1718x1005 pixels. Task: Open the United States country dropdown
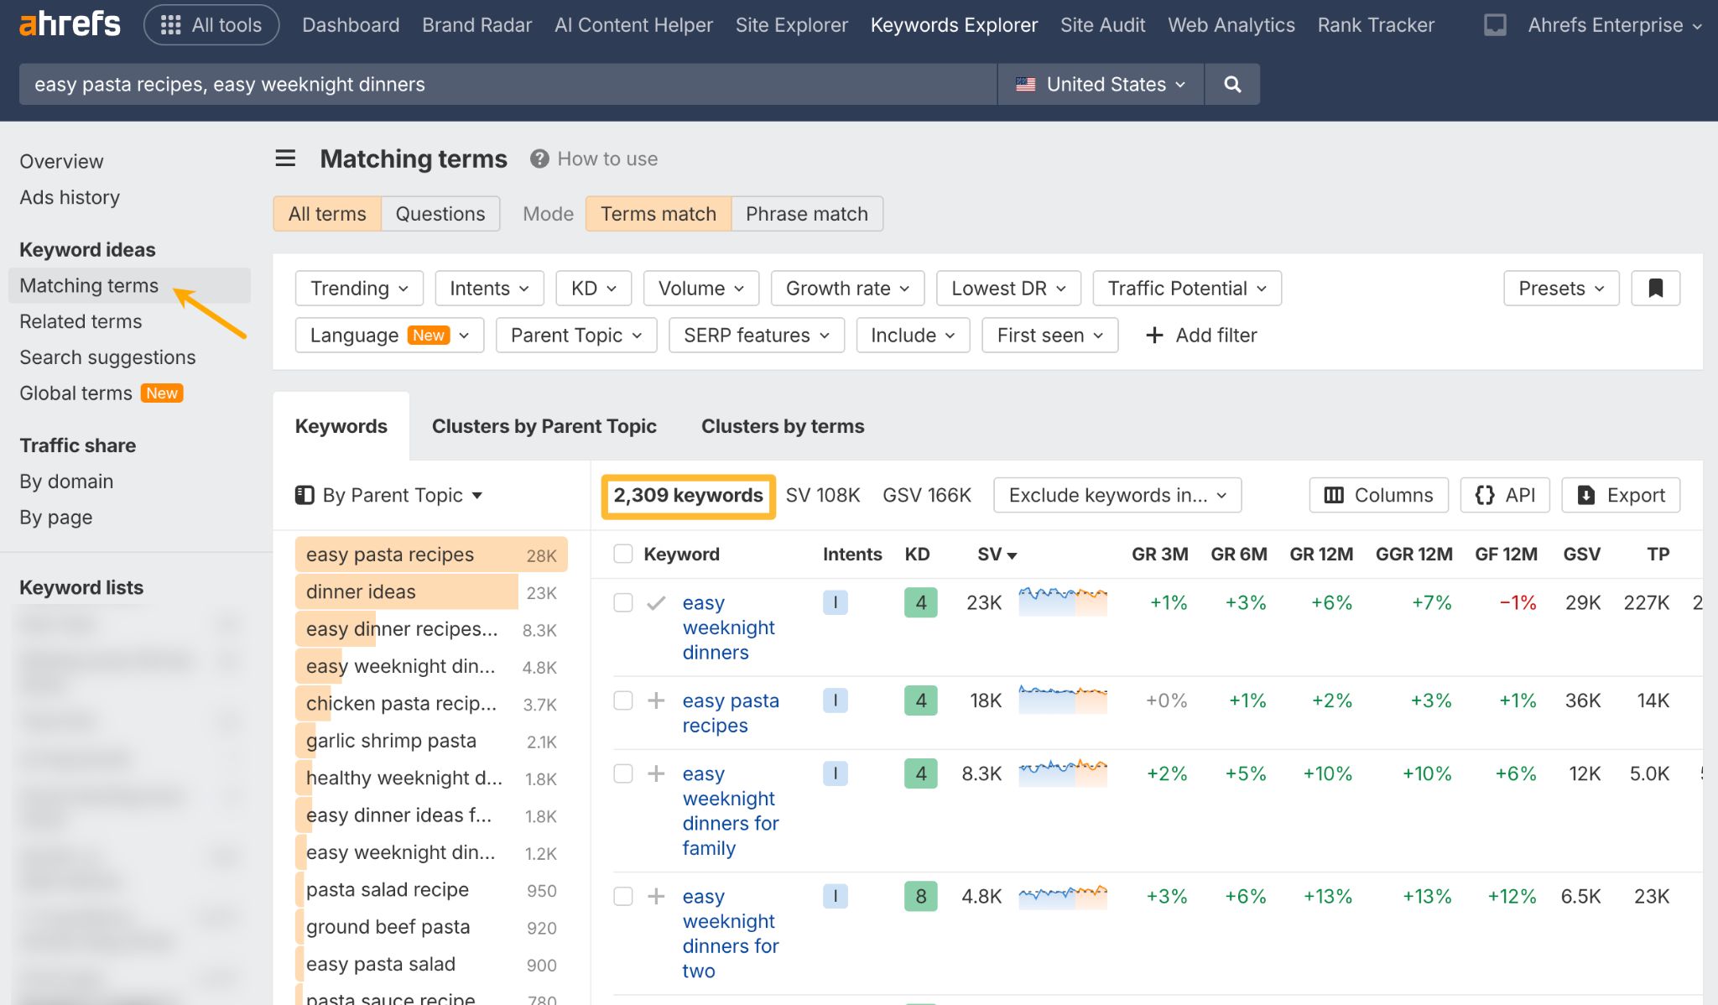[1100, 84]
